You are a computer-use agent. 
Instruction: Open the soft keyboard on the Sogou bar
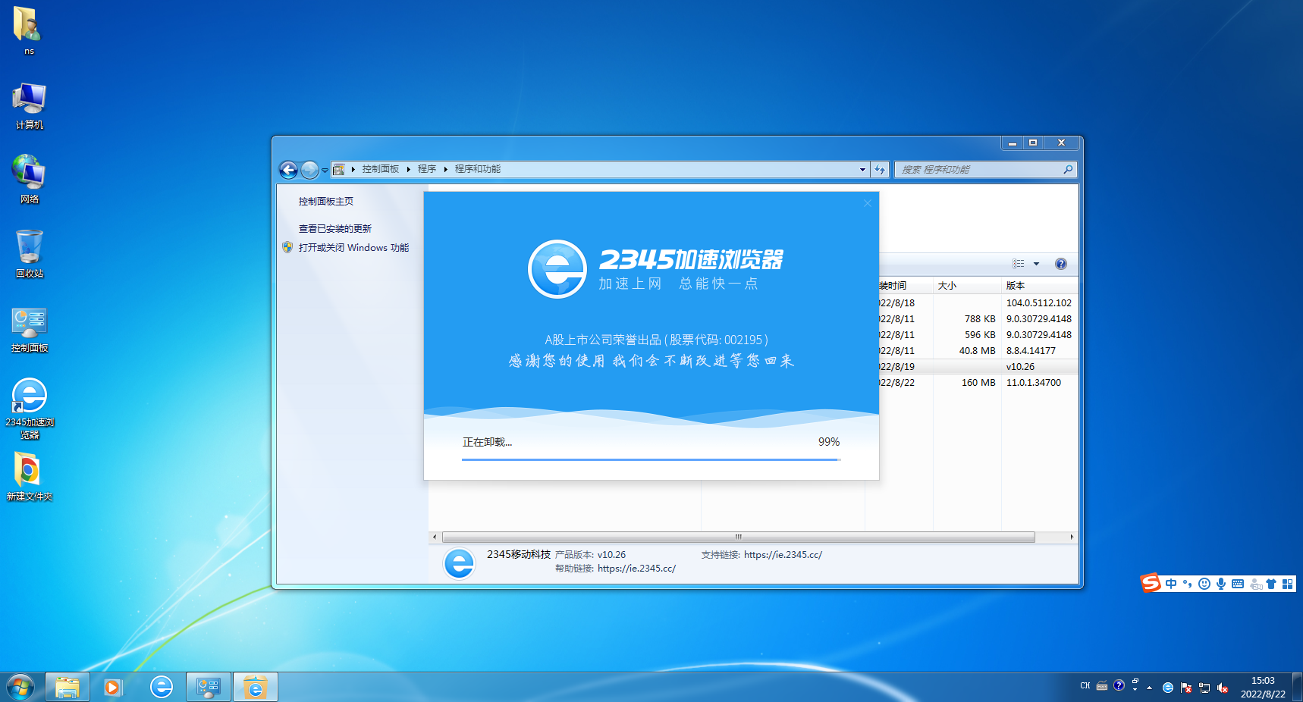1238,584
